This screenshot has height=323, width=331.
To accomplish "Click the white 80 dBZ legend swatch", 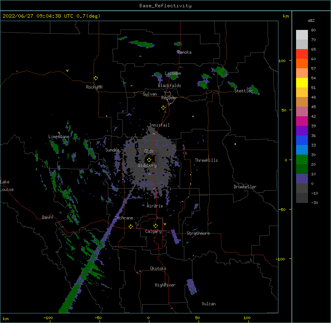I will [x=302, y=35].
